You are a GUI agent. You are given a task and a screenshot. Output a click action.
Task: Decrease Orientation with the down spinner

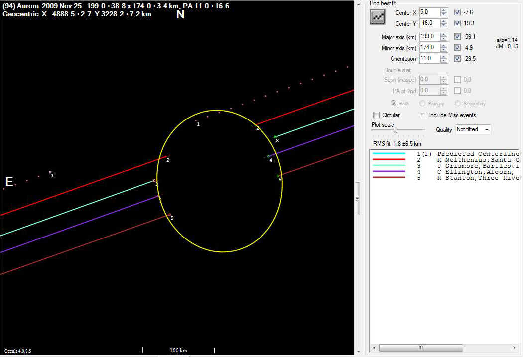pos(444,61)
